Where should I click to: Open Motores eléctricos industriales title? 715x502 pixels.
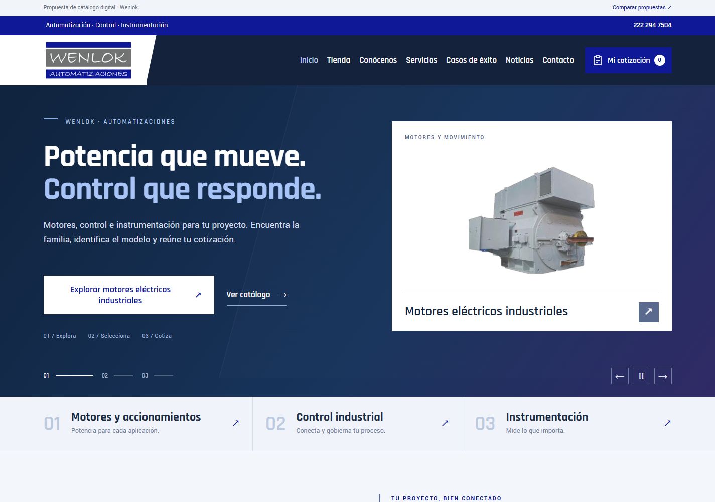(x=486, y=311)
